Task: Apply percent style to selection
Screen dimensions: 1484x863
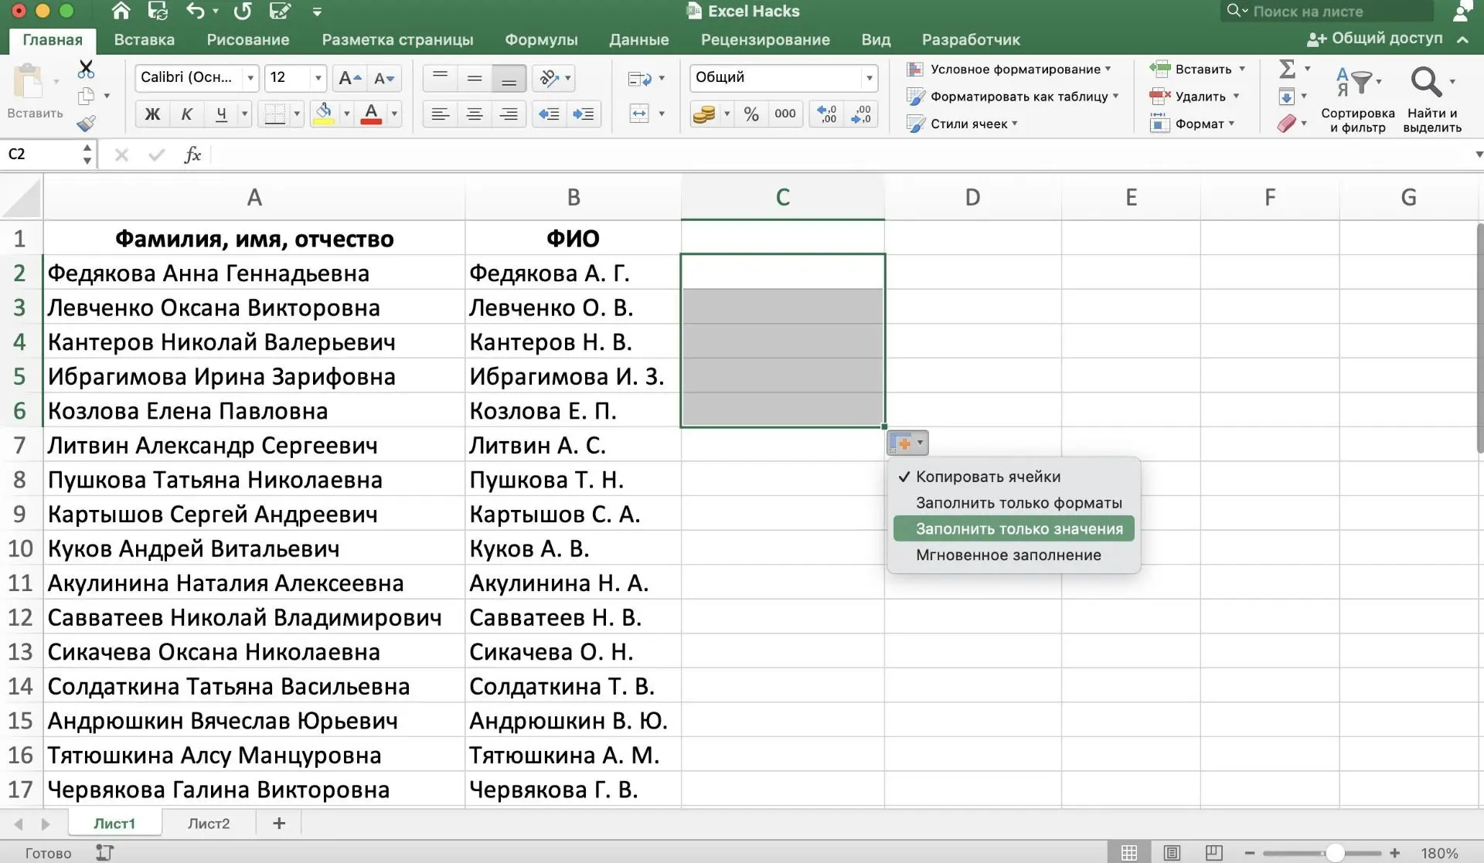Action: 751,114
